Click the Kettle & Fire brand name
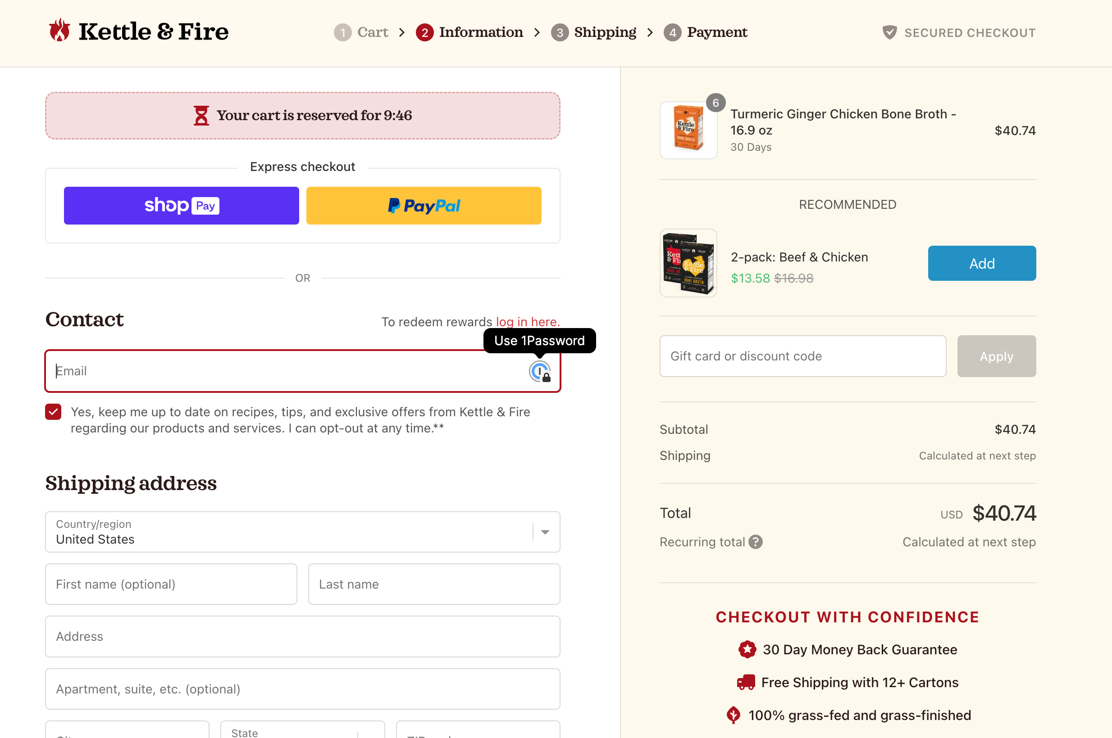The height and width of the screenshot is (738, 1112). pos(153,31)
